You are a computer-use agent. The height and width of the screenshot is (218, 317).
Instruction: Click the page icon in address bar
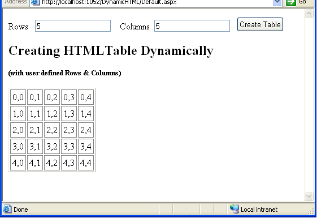coord(36,2)
